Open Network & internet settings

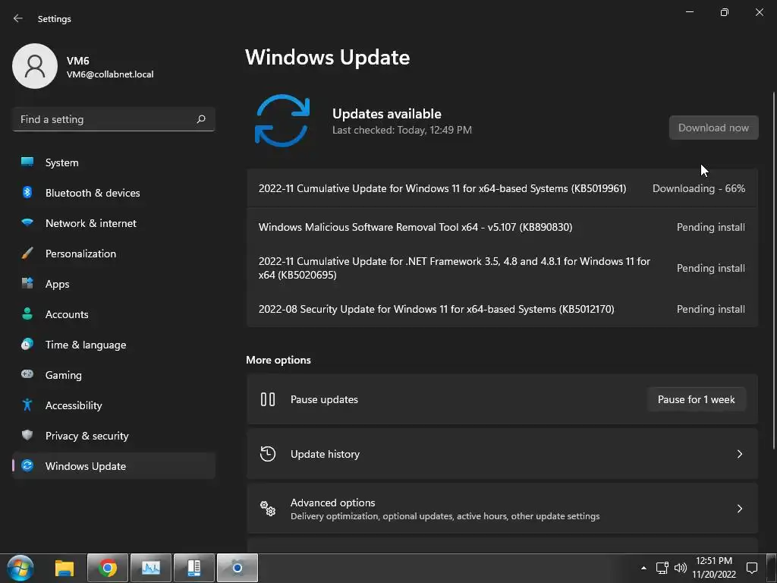tap(114, 223)
